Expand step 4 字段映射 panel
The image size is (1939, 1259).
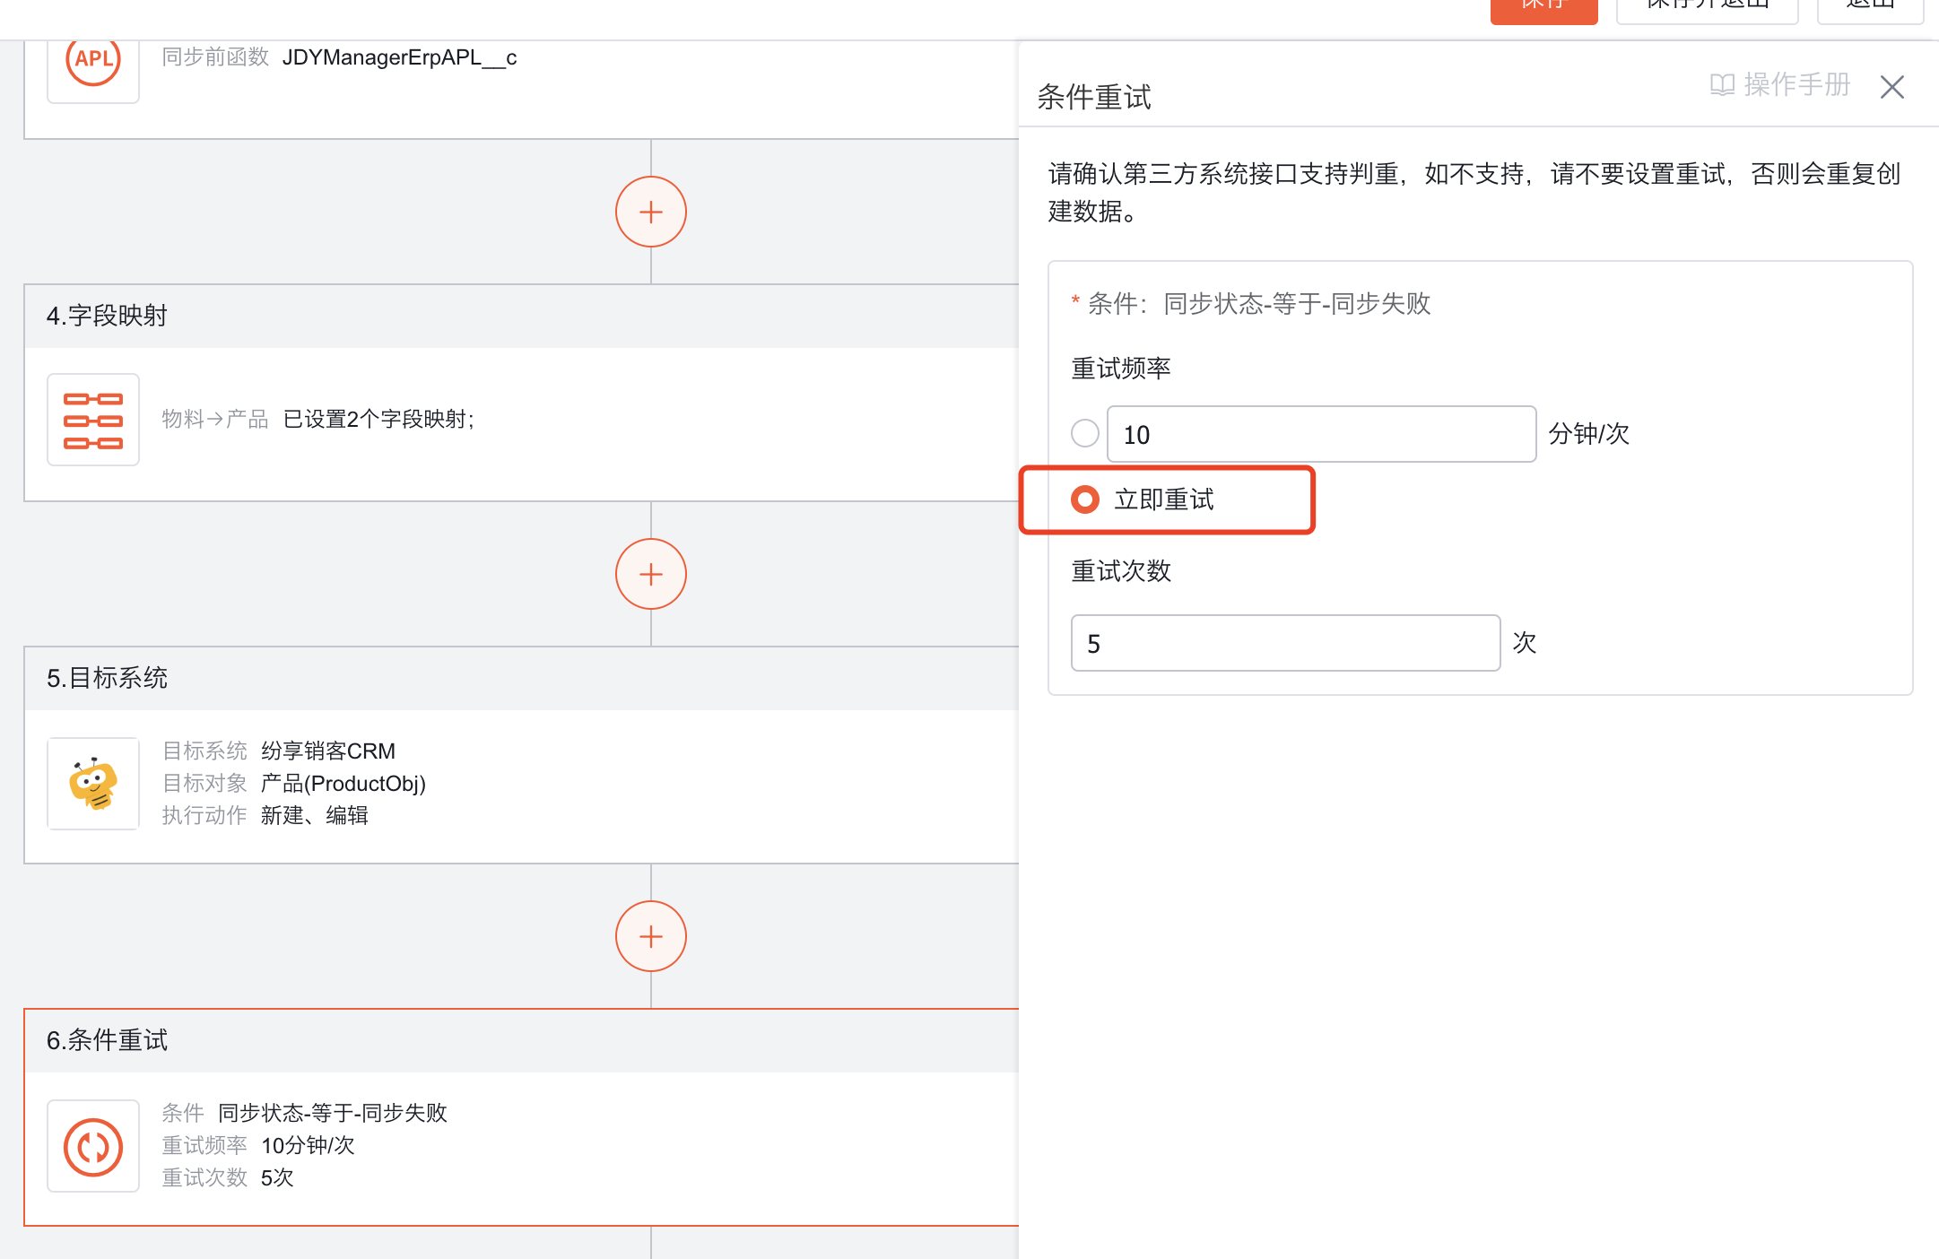point(106,316)
